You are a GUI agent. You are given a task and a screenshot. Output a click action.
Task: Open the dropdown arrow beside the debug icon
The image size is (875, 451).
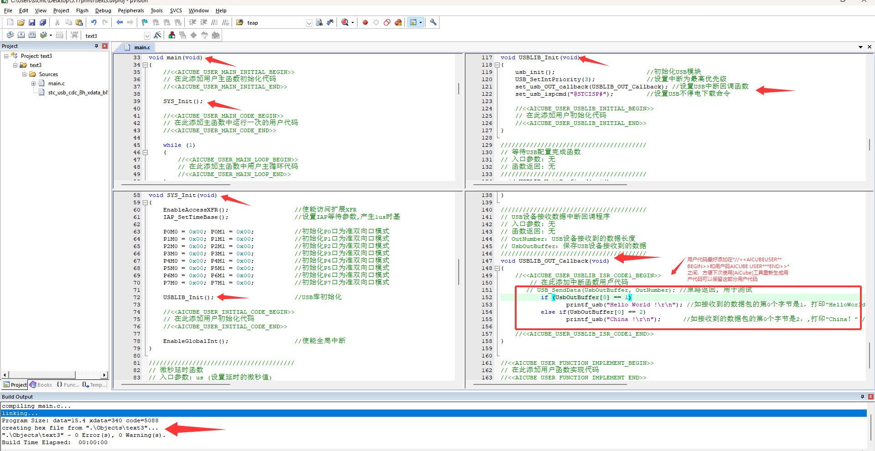(x=352, y=22)
